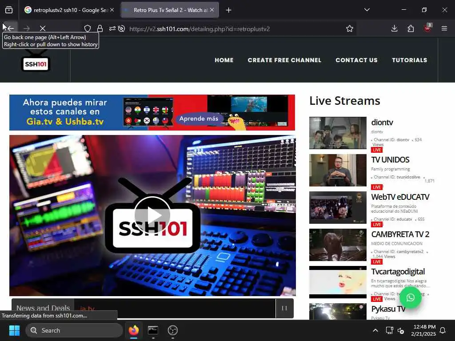Click the 'Channel ID: tvunidoslive' text
The image size is (455, 341).
pos(397,177)
